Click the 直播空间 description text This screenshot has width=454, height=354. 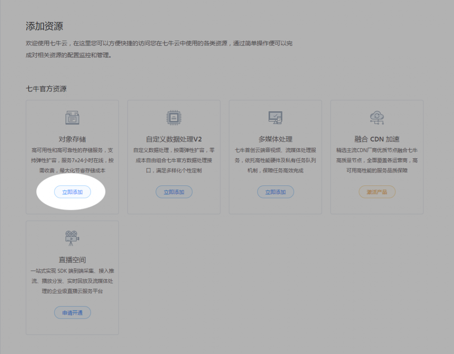point(72,281)
